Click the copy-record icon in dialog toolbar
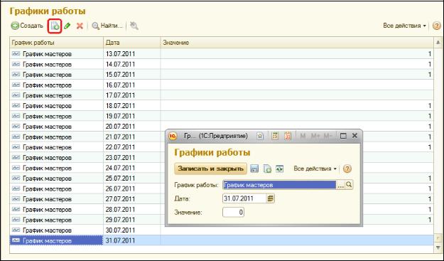The height and width of the screenshot is (261, 444). tap(267, 169)
